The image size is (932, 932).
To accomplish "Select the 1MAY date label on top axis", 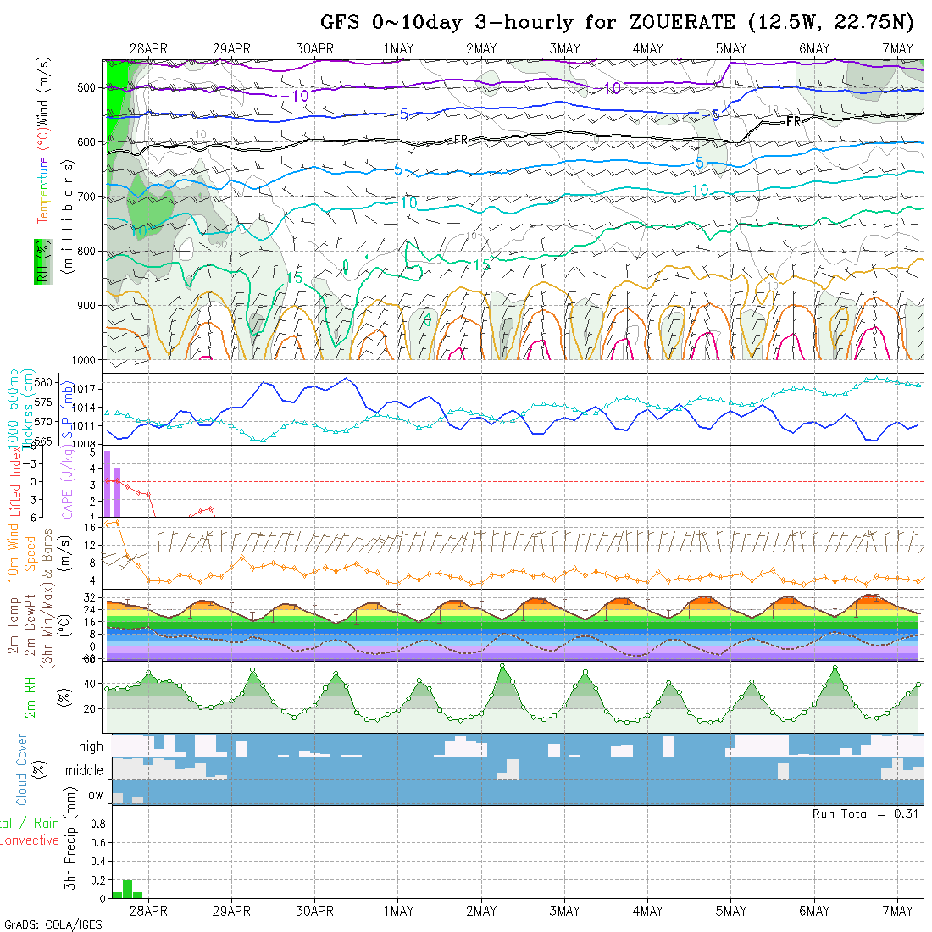I will [x=398, y=48].
